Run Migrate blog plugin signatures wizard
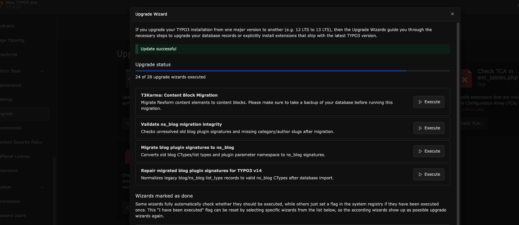 (x=429, y=151)
